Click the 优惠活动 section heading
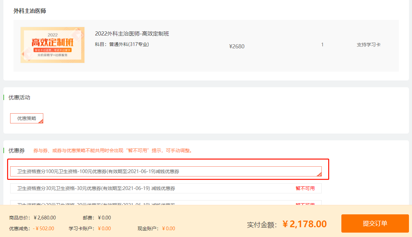412x237 pixels. [19, 97]
